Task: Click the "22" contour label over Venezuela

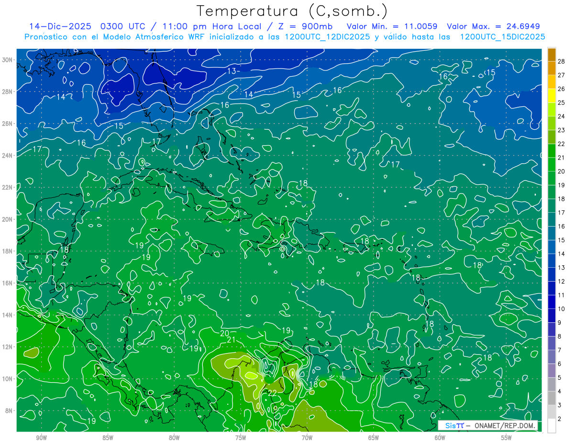Action: coord(272,393)
